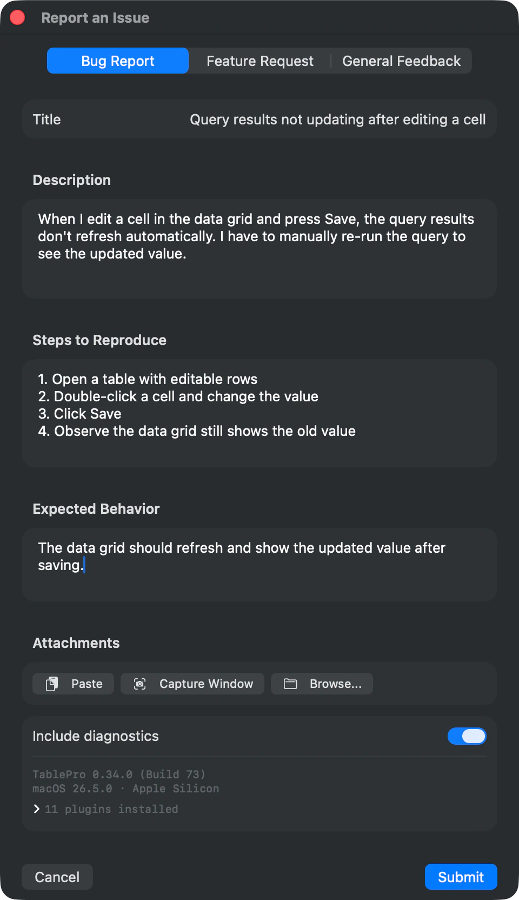The width and height of the screenshot is (519, 900).
Task: Click the Steps to Reproduce field
Action: coord(259,413)
